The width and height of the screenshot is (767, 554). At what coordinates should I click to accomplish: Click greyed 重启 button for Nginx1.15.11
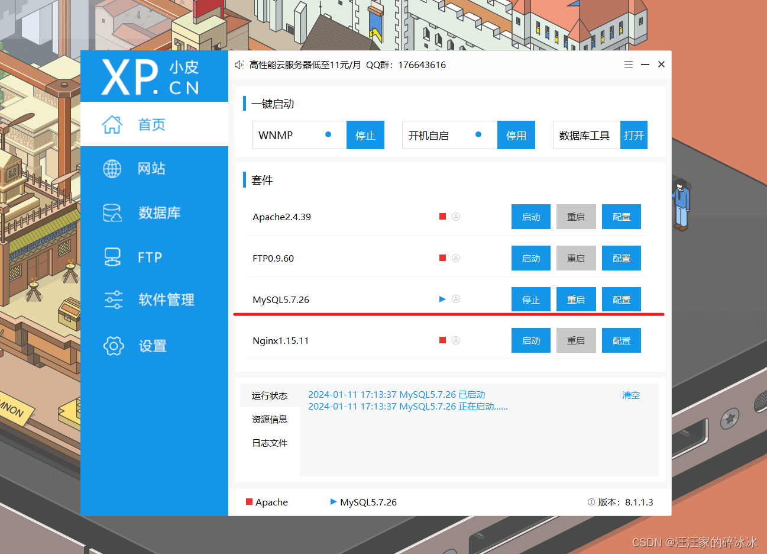[576, 340]
